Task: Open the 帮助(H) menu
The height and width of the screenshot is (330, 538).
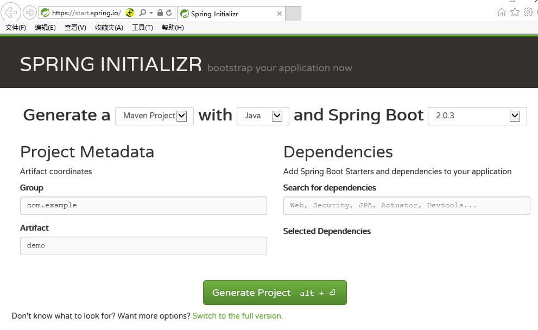Action: click(x=173, y=28)
